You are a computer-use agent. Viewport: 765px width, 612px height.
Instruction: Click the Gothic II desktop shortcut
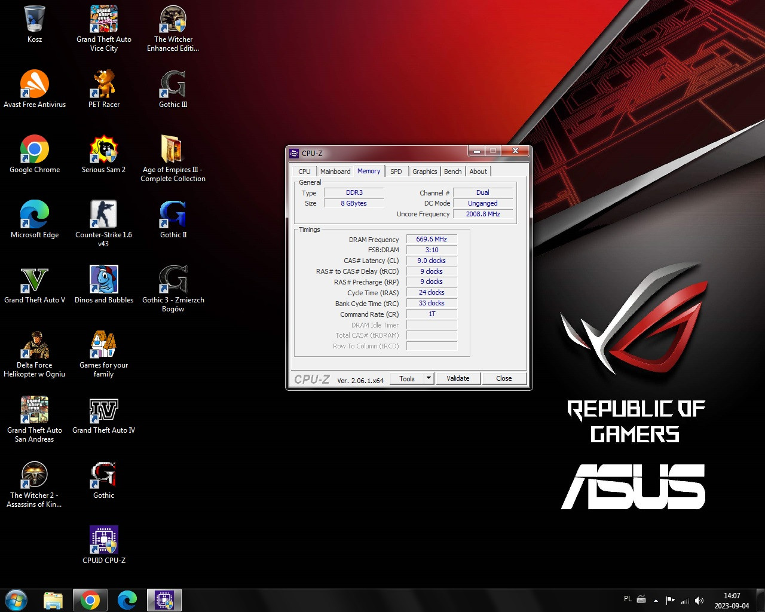(x=173, y=215)
